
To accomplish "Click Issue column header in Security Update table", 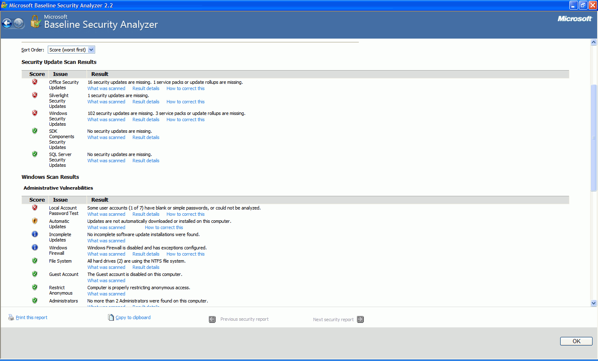I will [x=60, y=74].
